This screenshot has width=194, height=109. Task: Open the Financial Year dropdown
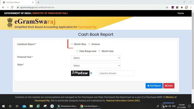pyautogui.click(x=96, y=58)
